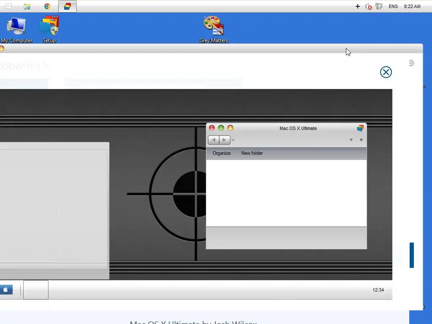Click the orange button on the WindowBlinds title bar
This screenshot has width=432, height=324.
[x=2, y=49]
